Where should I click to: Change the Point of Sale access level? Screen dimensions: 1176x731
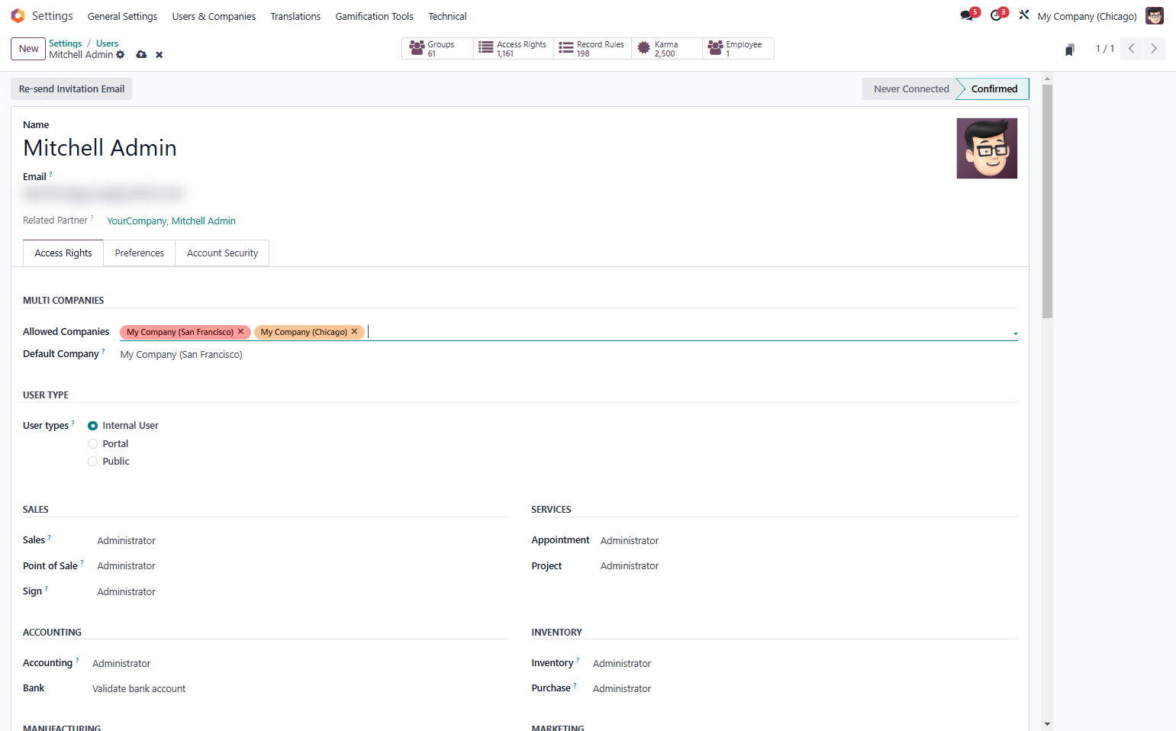302,566
